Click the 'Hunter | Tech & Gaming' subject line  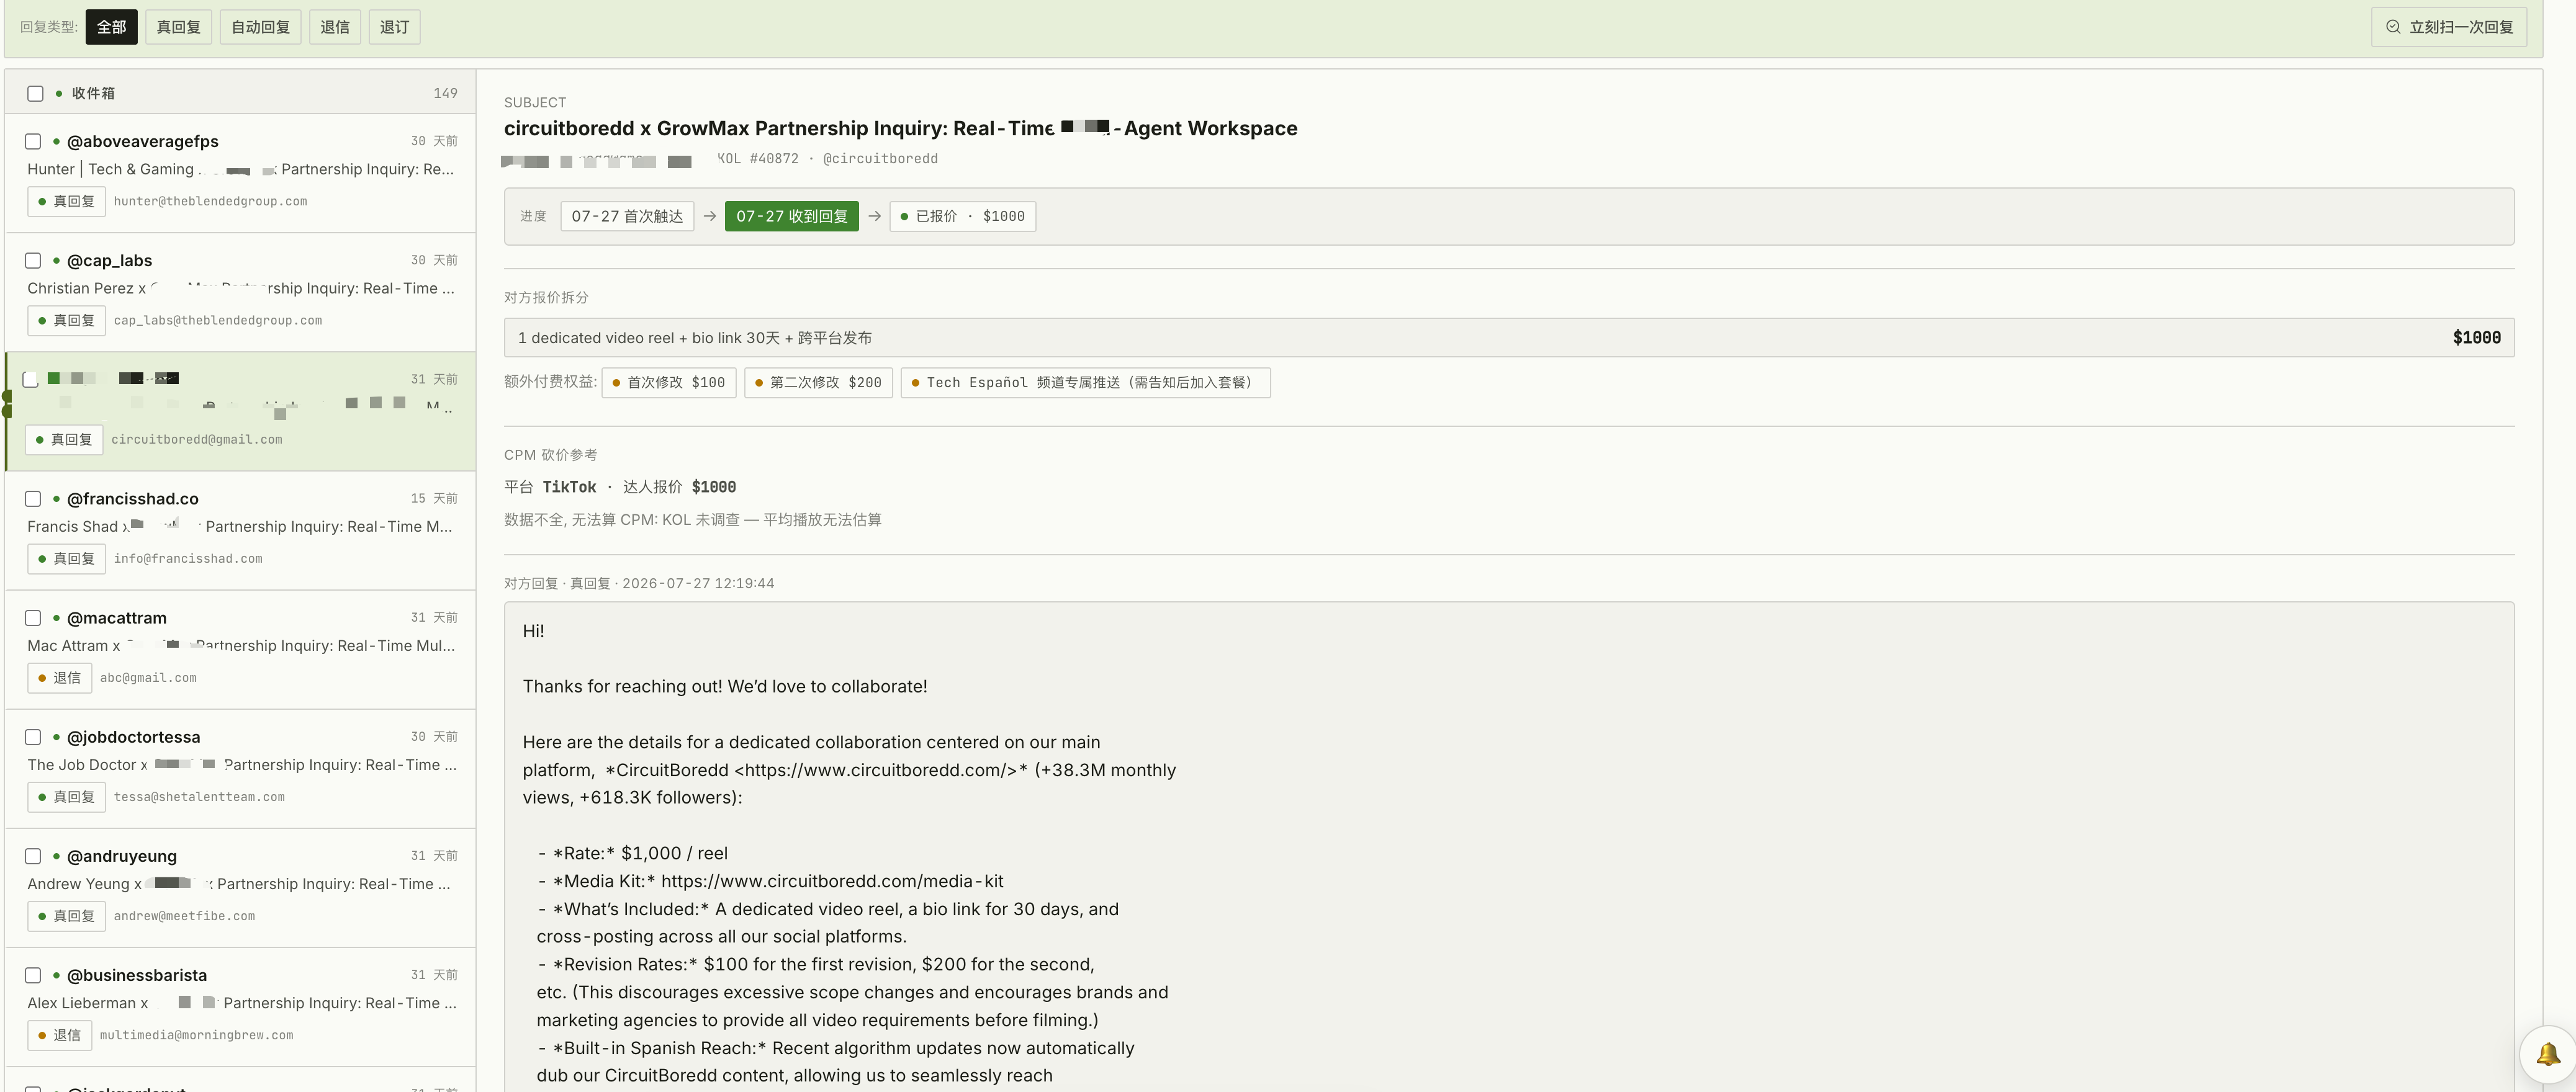coord(241,170)
